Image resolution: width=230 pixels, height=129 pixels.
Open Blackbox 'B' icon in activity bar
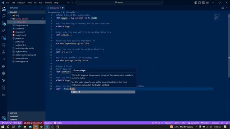coord(4,59)
